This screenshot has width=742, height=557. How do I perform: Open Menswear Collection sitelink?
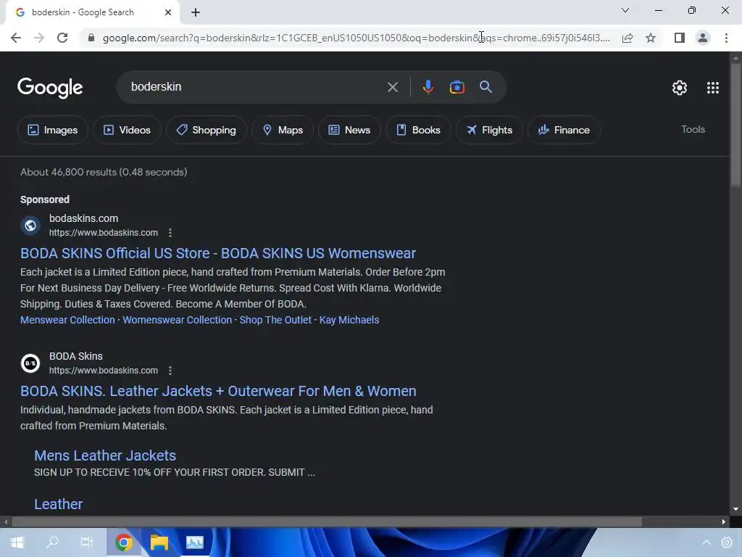(67, 320)
